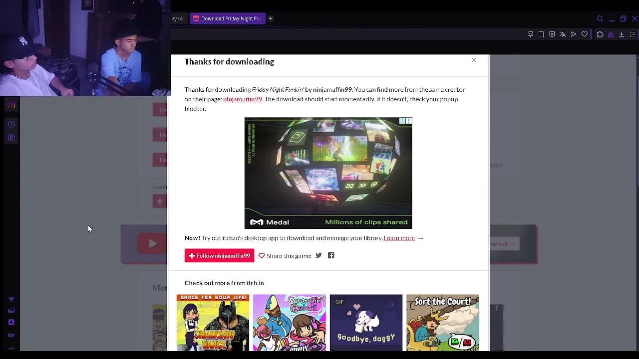Open the Chainsaw Dance game thumbnail
Screen dimensions: 639x359
[x=213, y=323]
